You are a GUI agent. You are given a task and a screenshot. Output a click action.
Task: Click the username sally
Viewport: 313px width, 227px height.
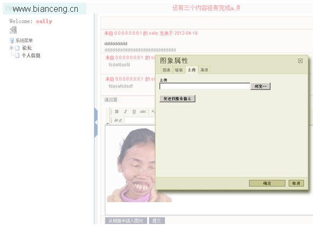click(x=44, y=22)
